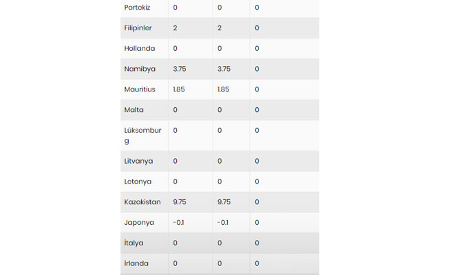Click the Portekiz country cell
The image size is (468, 275).
[136, 8]
